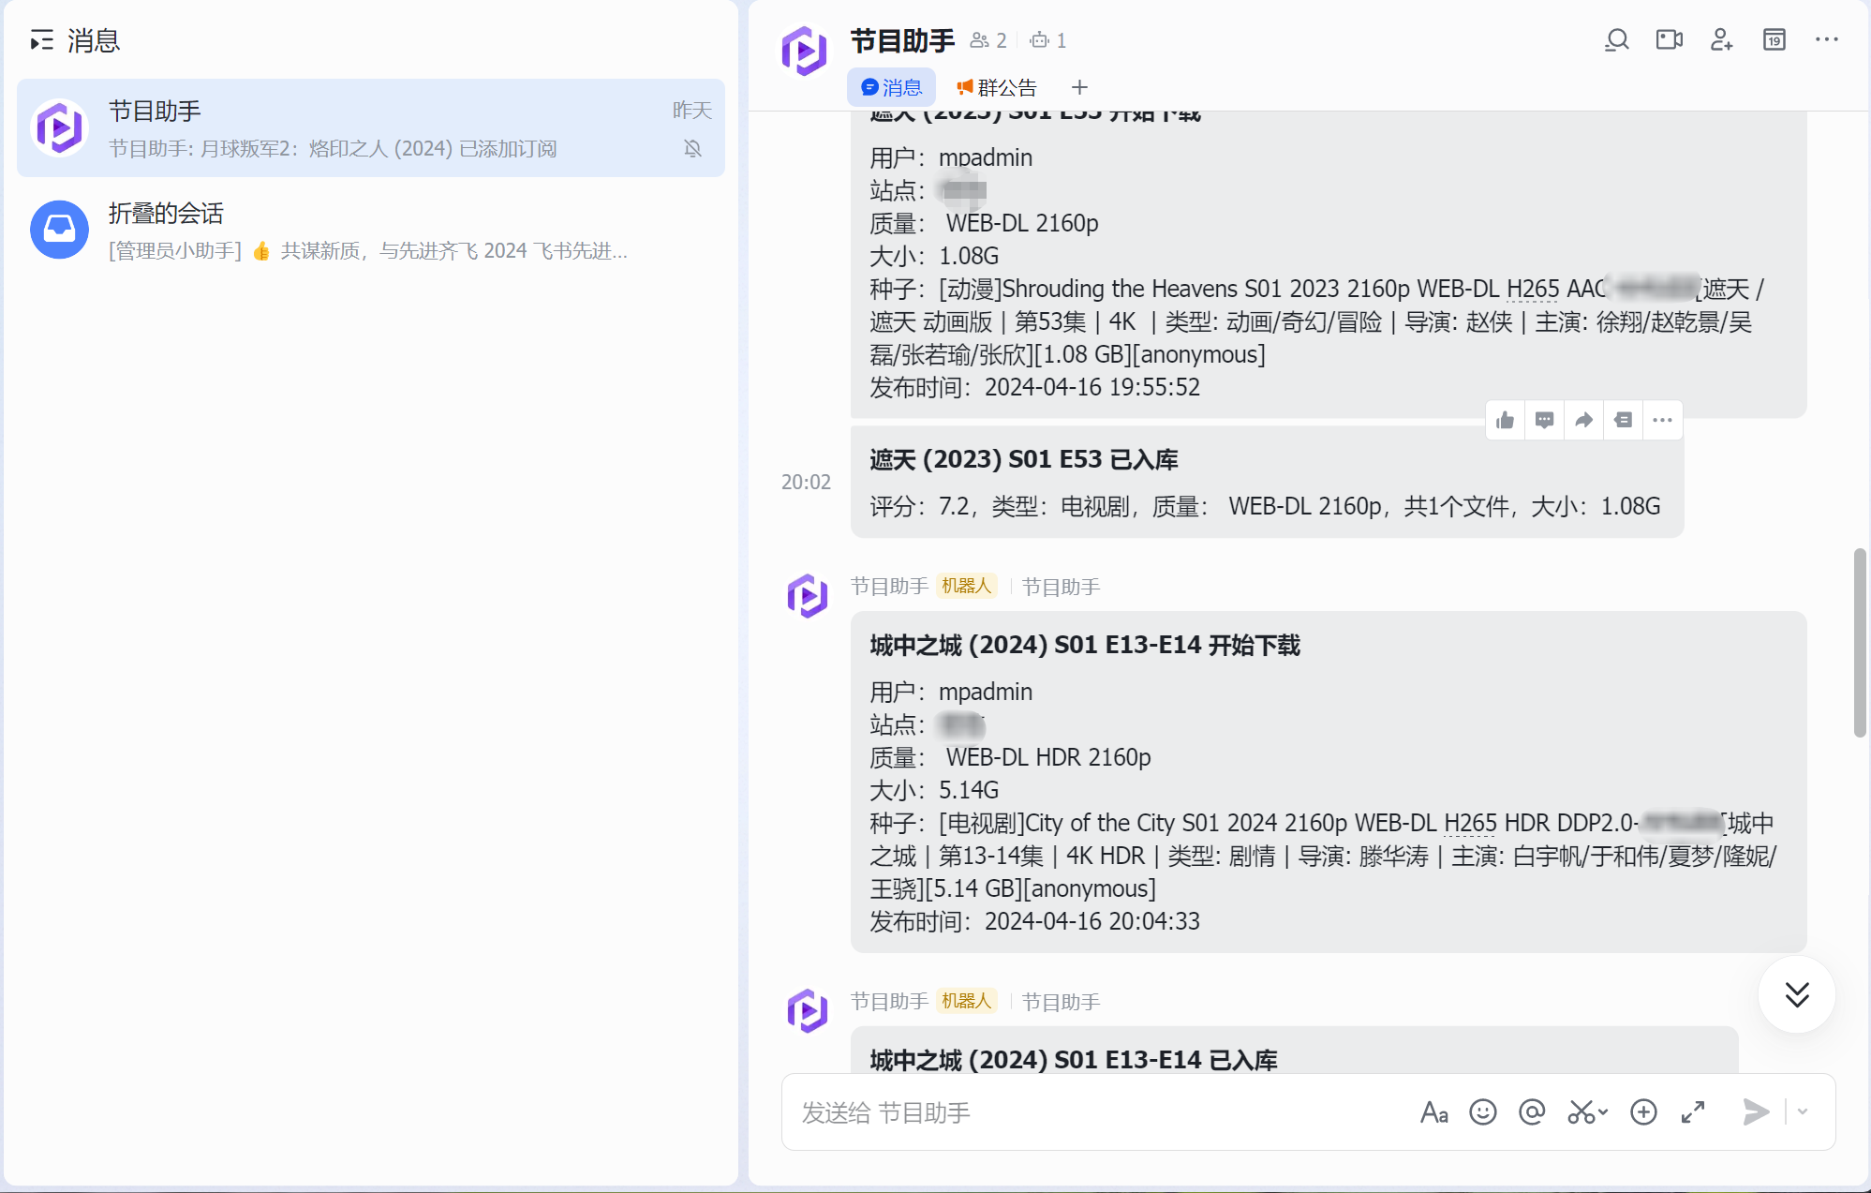Add thumbs-up reaction to message
This screenshot has width=1871, height=1193.
[1506, 420]
